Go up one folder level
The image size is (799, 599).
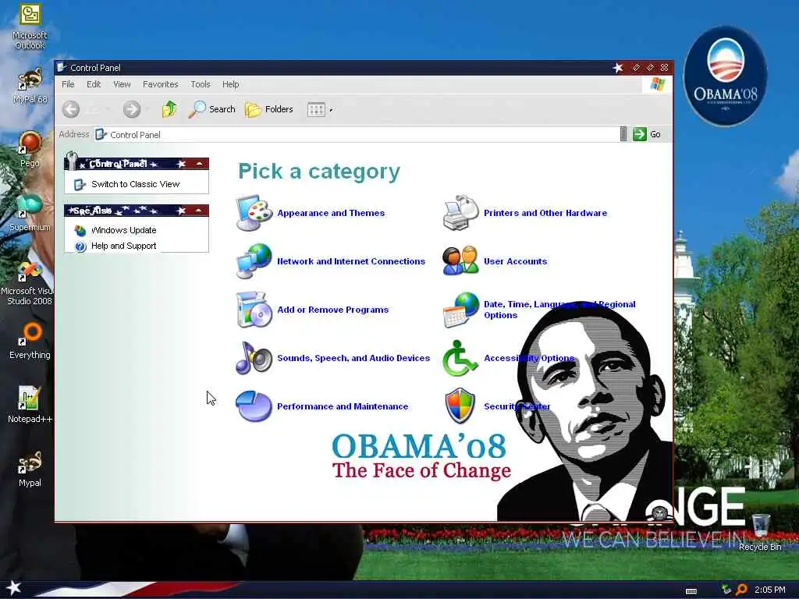pyautogui.click(x=169, y=109)
